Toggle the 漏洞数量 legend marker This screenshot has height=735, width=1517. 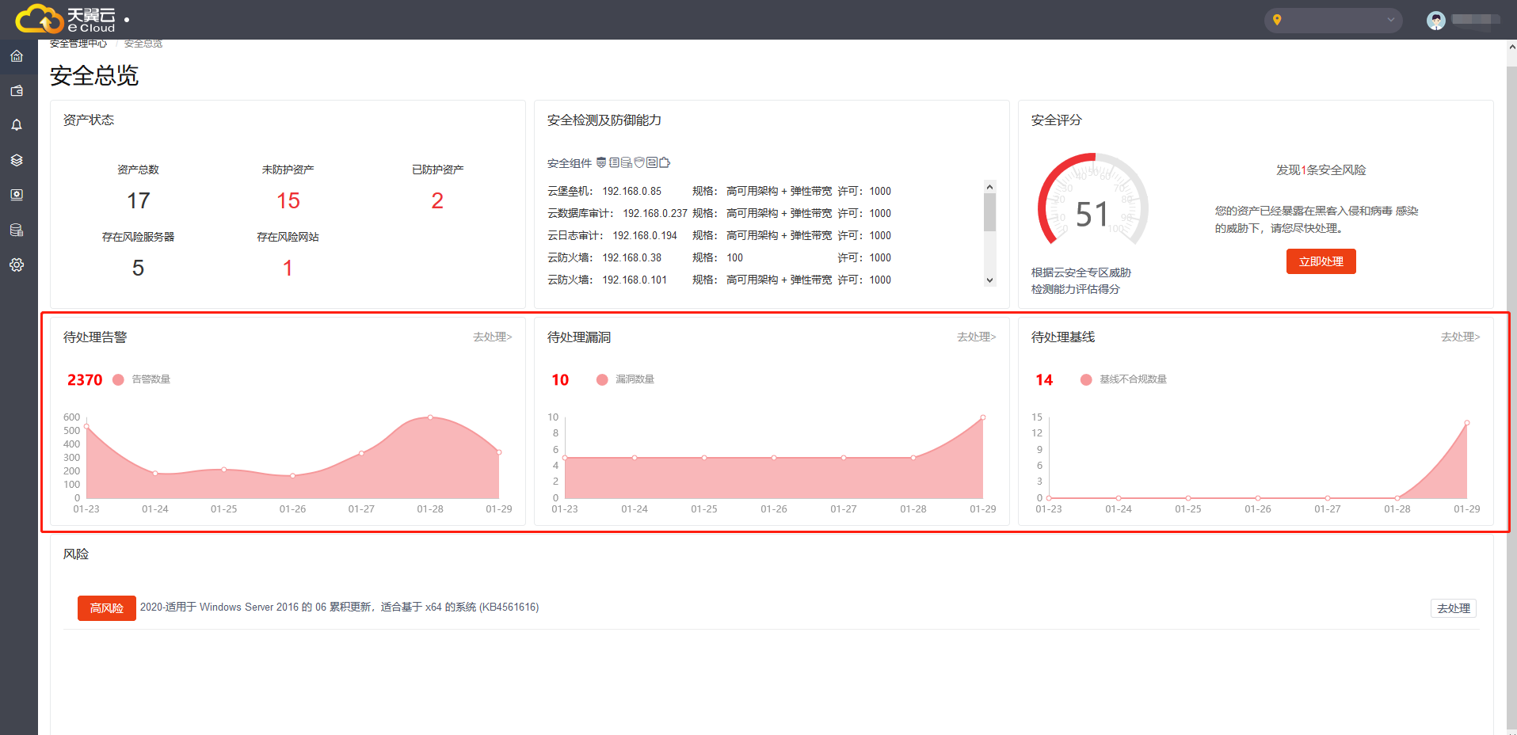602,379
